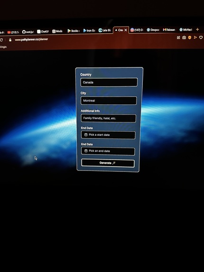Screen dimensions: 204x272
Task: Click the address bar URL pathplanner.co/planner
Action: tap(31, 39)
